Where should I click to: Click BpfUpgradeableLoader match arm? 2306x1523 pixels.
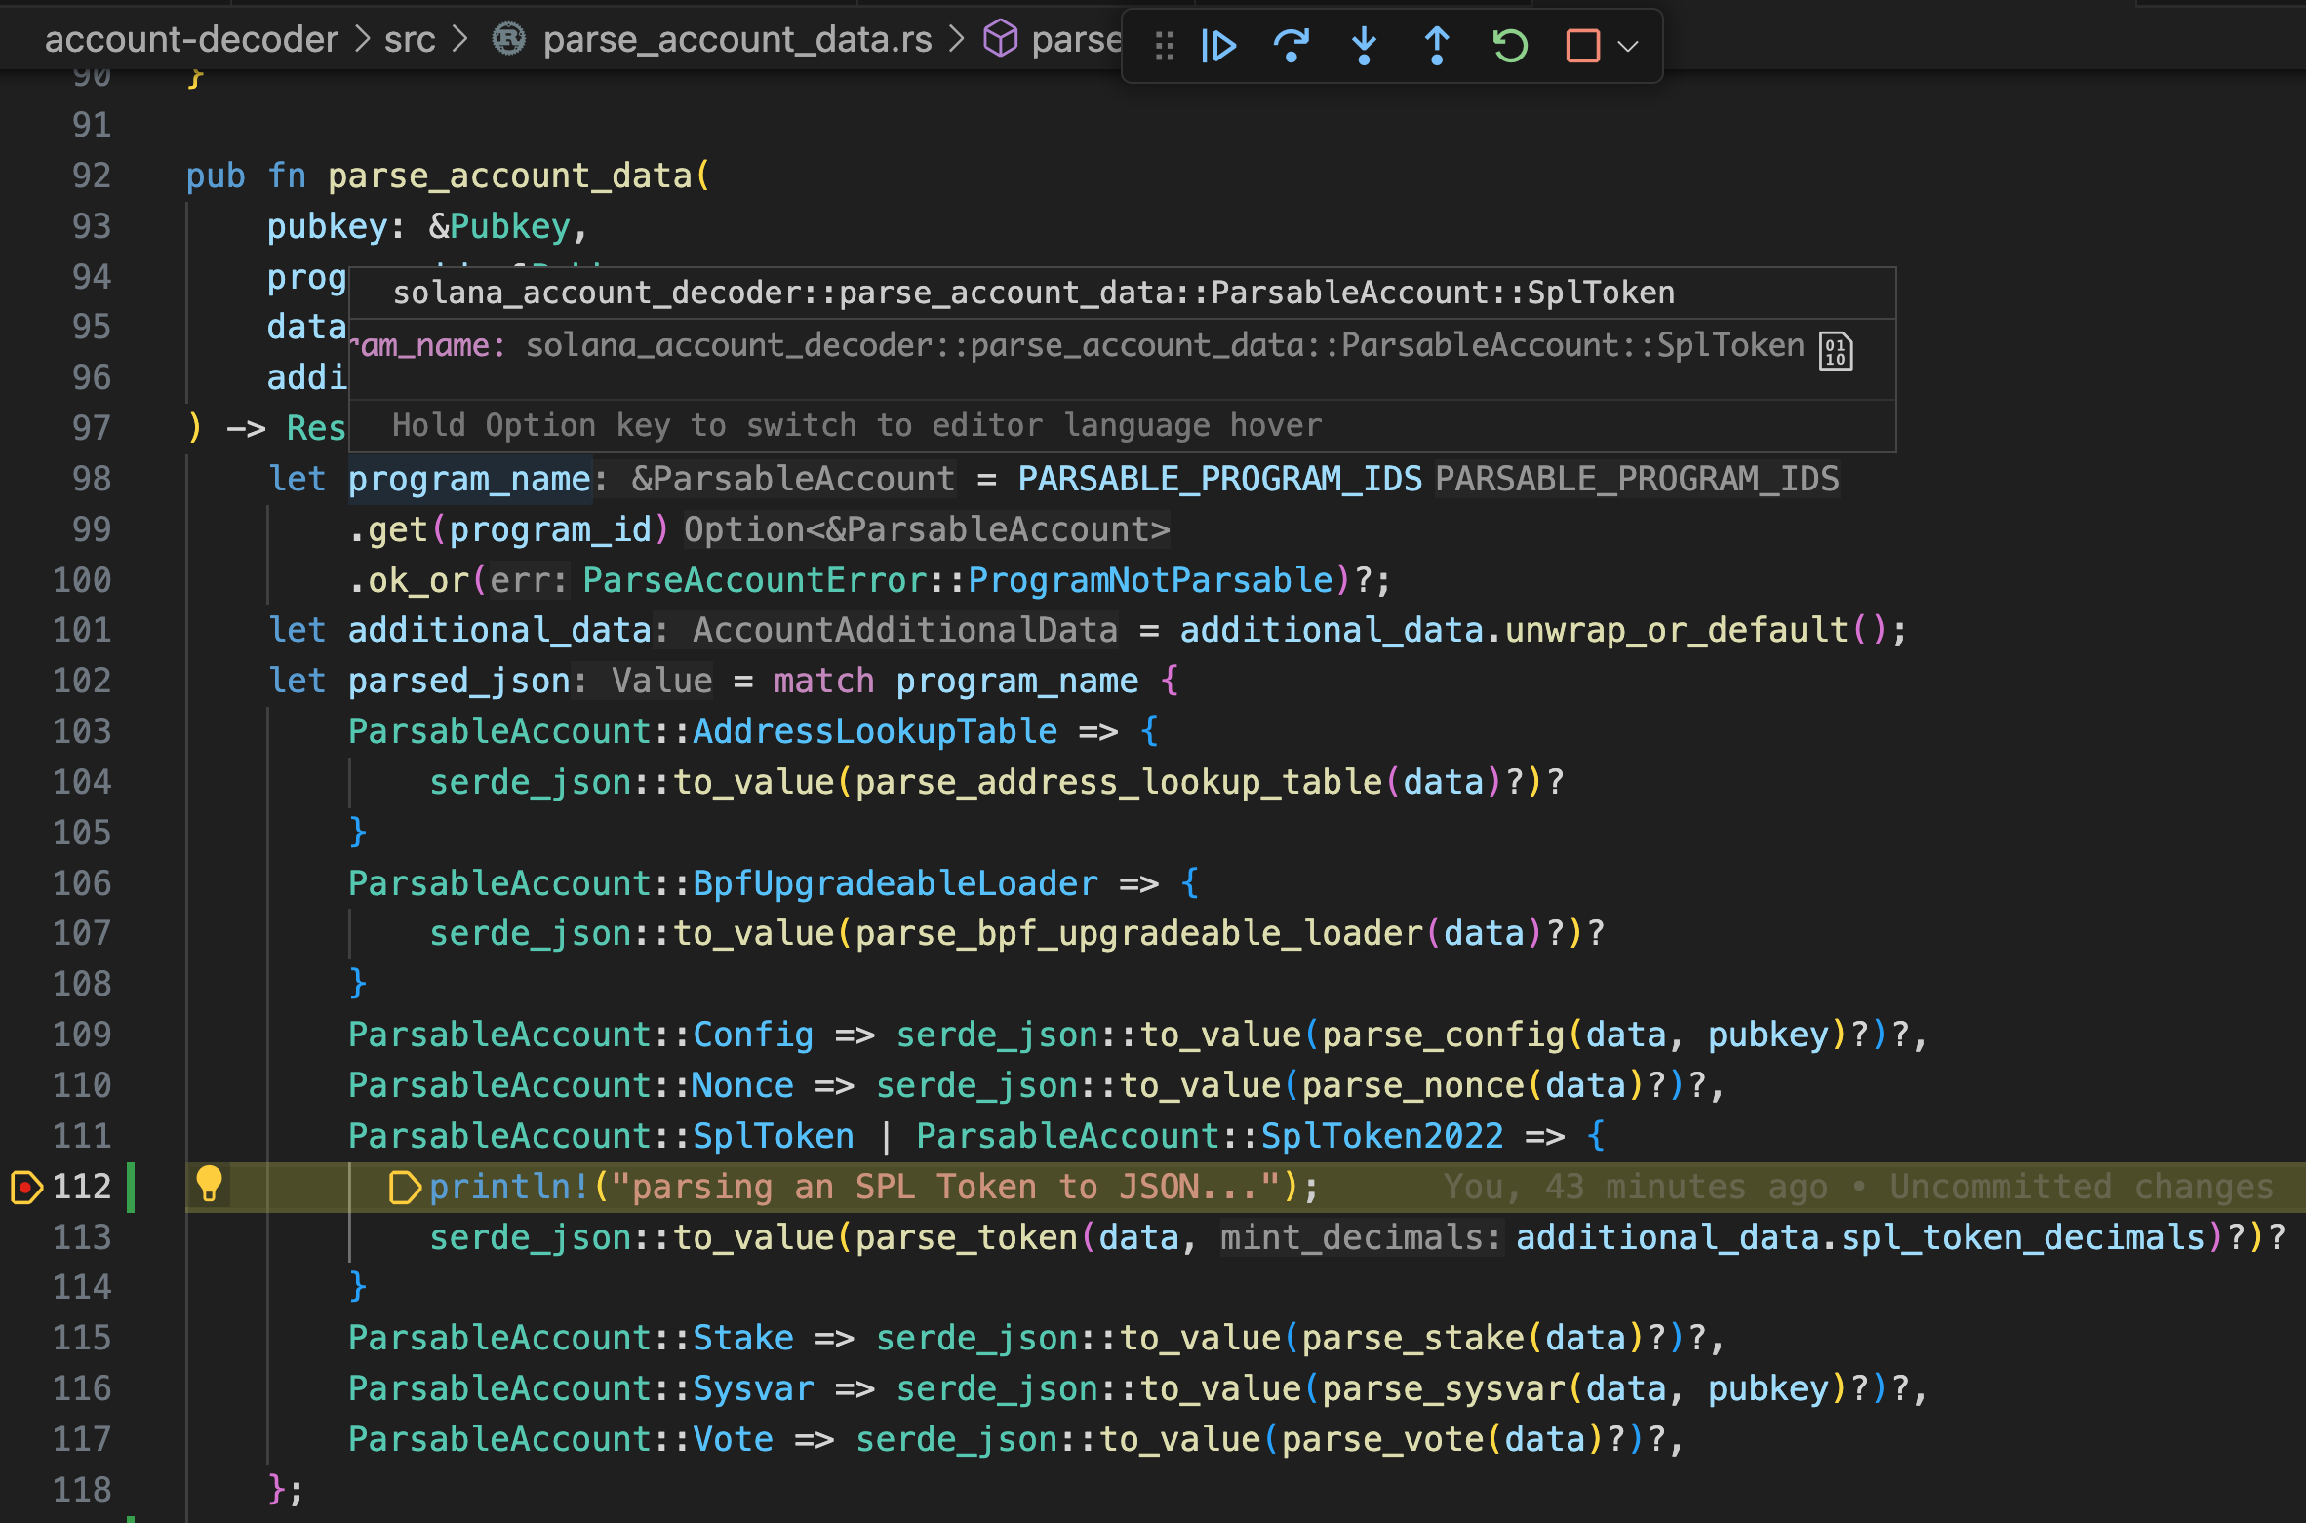tap(895, 883)
